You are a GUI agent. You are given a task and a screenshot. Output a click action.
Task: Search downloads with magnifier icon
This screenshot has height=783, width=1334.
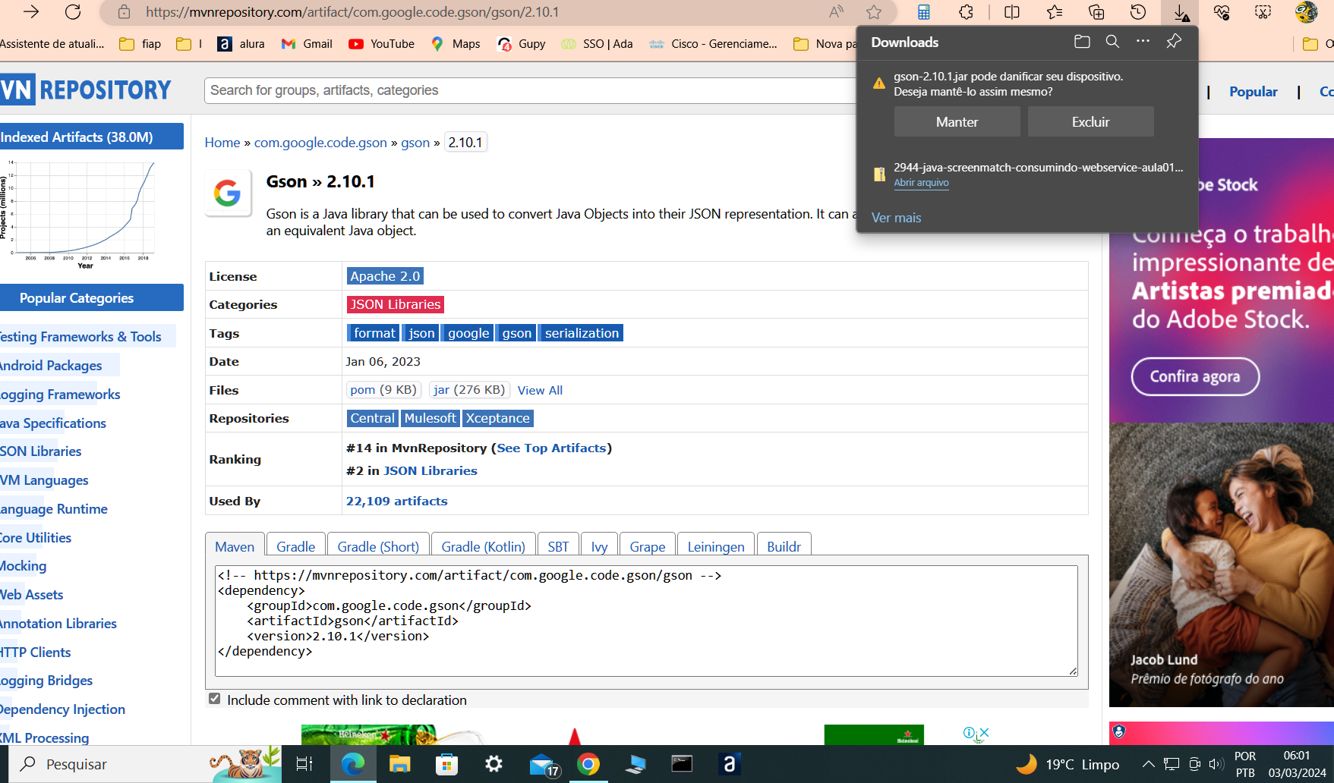1112,42
